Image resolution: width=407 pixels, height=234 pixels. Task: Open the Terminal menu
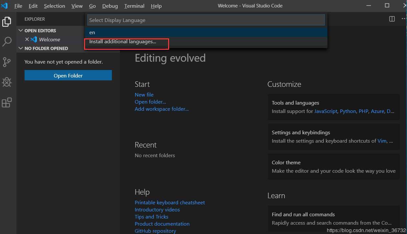pos(134,6)
